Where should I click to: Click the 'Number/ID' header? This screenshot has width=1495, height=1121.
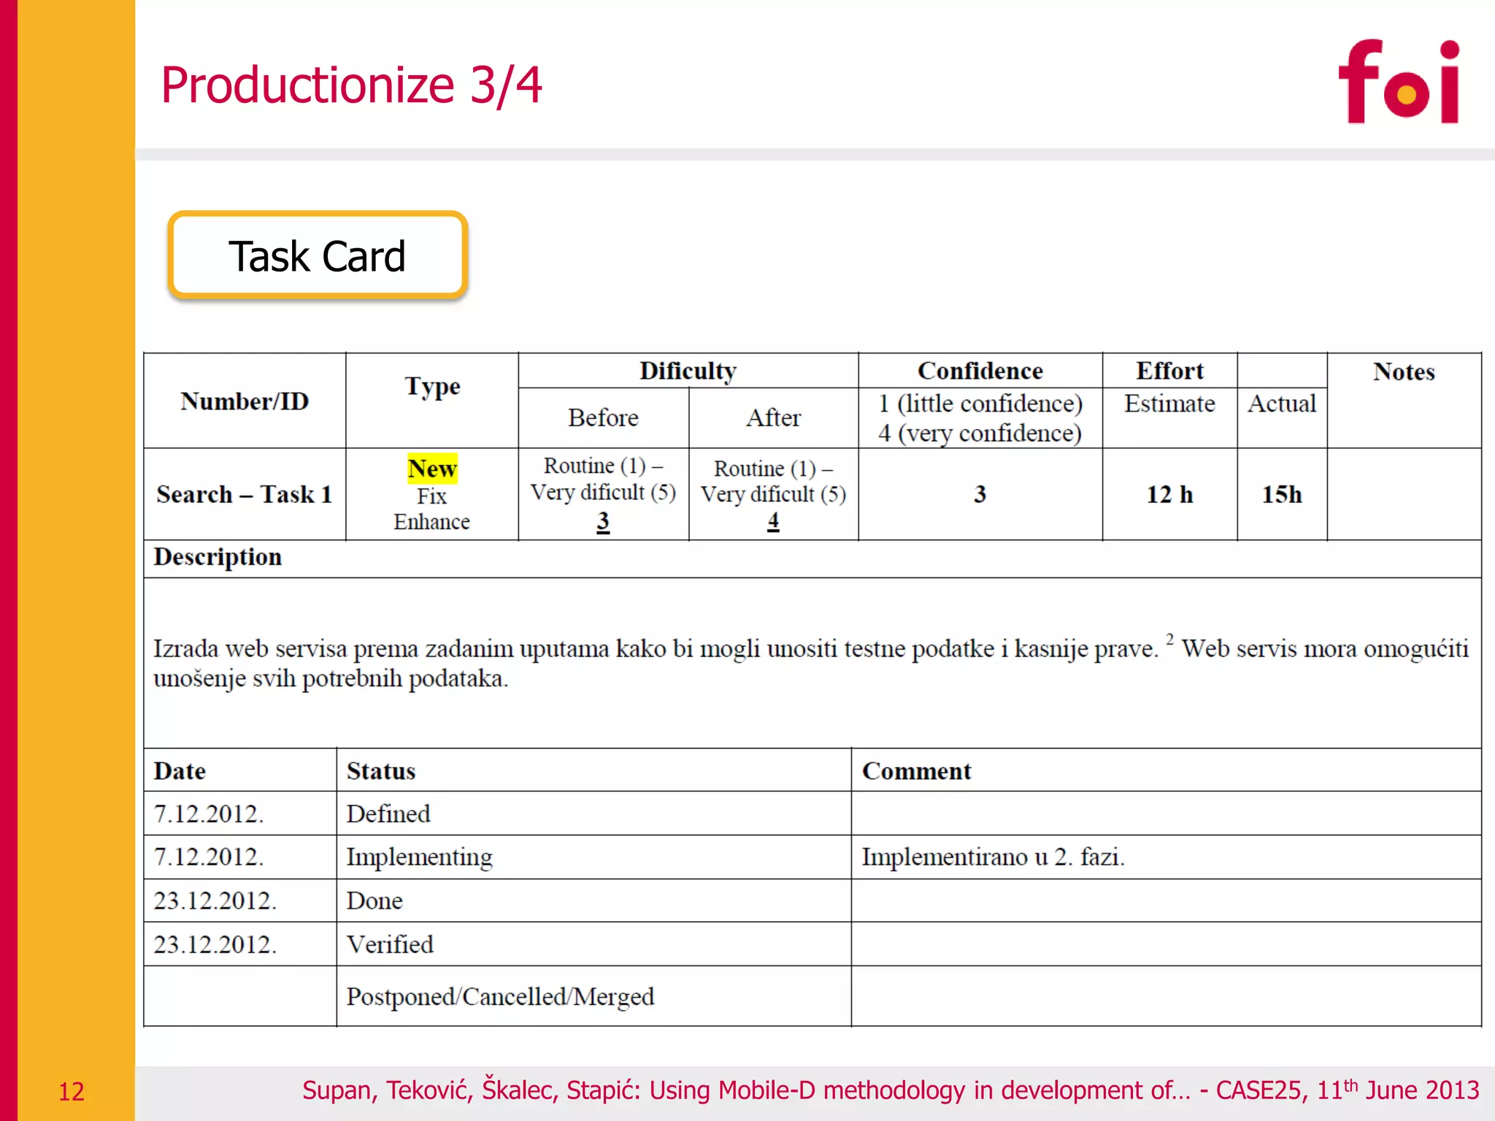[245, 401]
